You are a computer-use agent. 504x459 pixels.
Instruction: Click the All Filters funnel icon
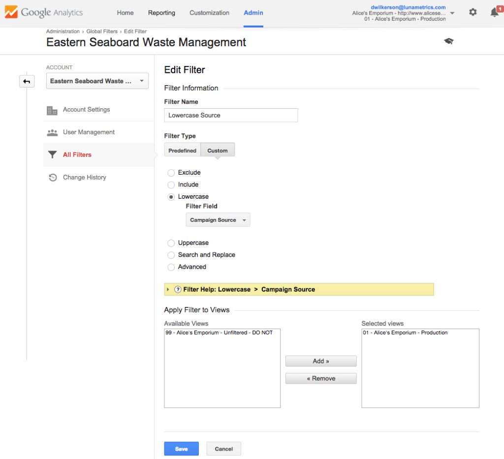tap(52, 155)
